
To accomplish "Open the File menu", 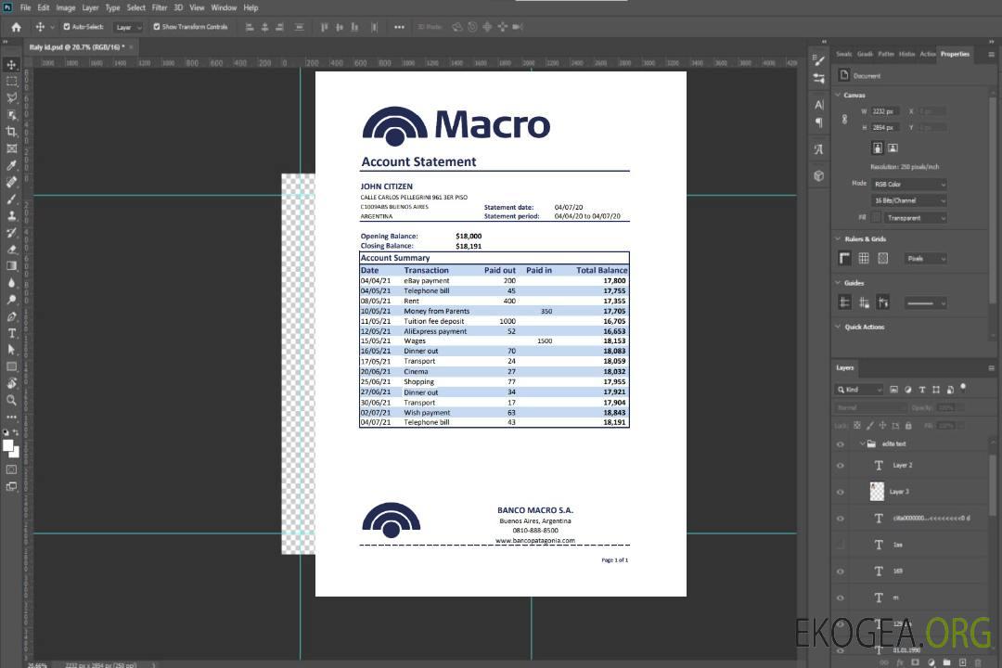I will [25, 7].
